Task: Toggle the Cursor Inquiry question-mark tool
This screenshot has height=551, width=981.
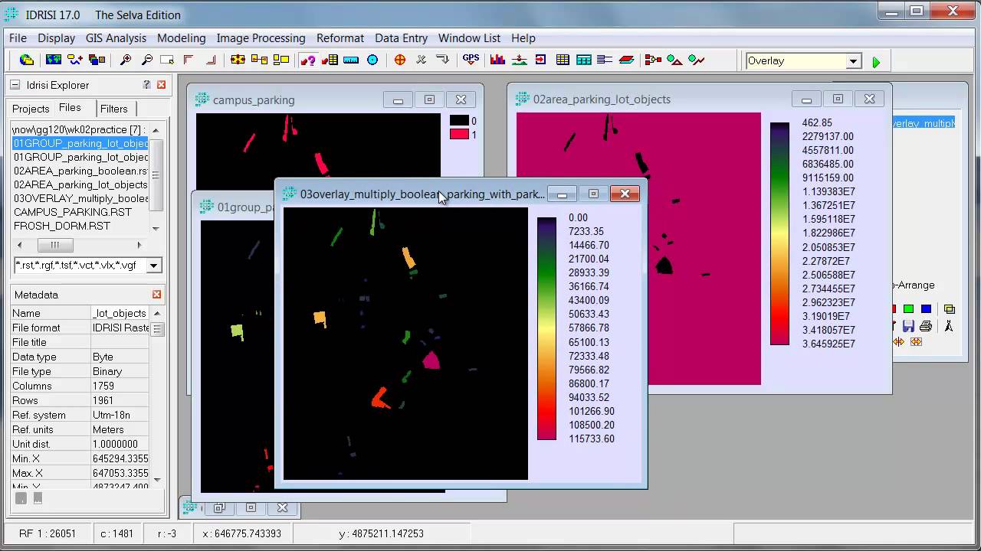Action: (x=308, y=60)
